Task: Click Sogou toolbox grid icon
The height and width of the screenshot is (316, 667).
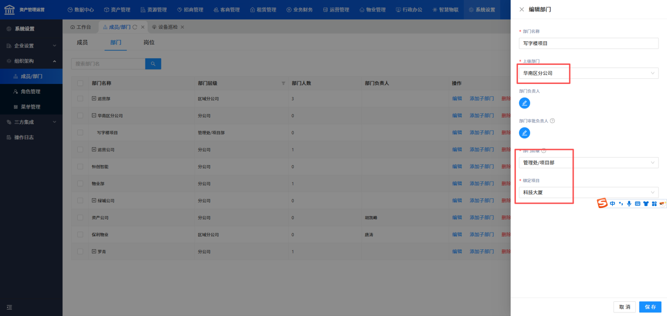Action: (x=654, y=204)
